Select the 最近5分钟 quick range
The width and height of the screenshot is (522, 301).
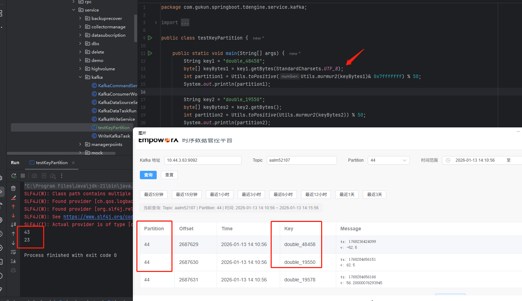154,195
